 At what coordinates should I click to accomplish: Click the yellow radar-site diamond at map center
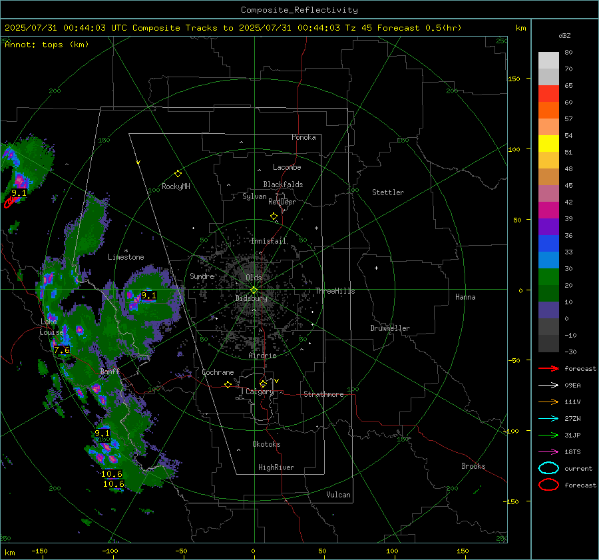coord(254,290)
